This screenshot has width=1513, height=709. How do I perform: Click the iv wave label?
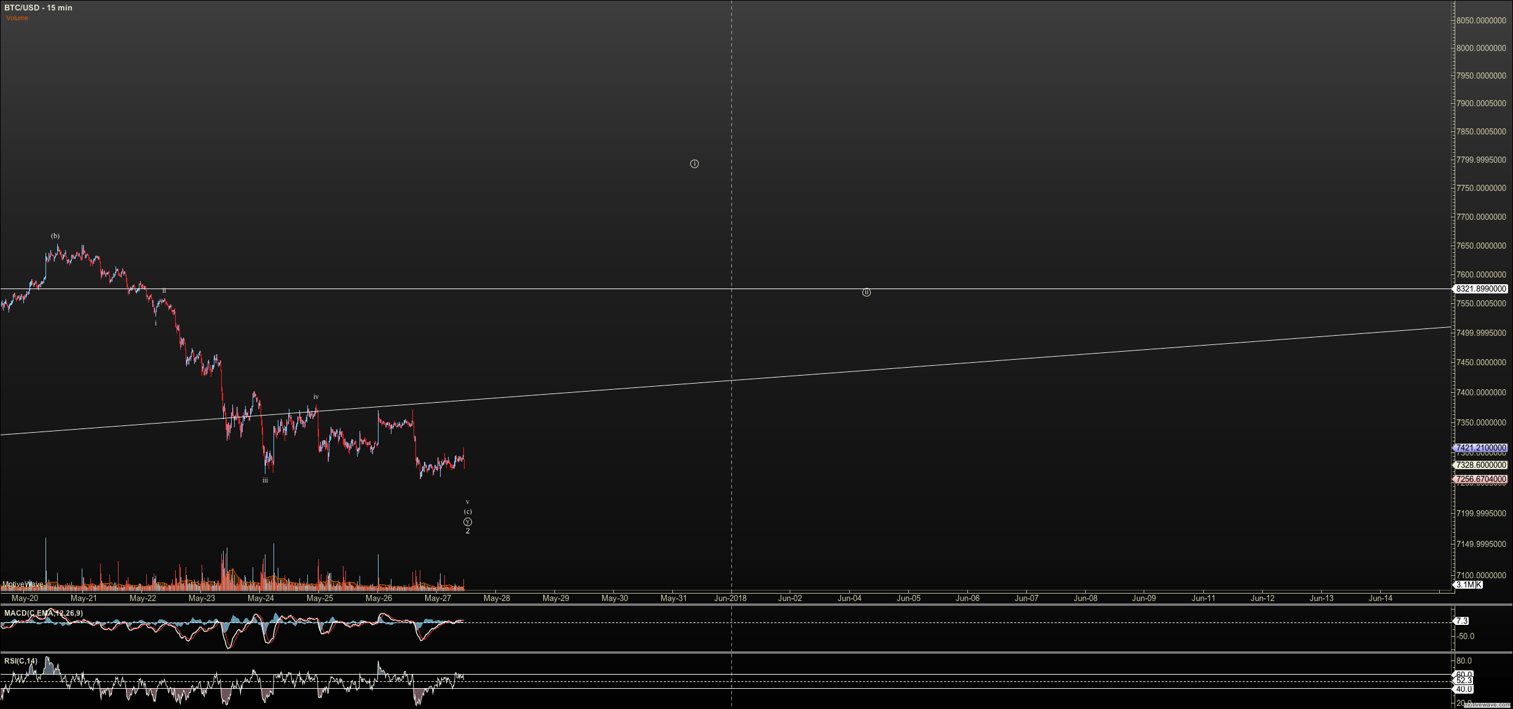point(316,397)
